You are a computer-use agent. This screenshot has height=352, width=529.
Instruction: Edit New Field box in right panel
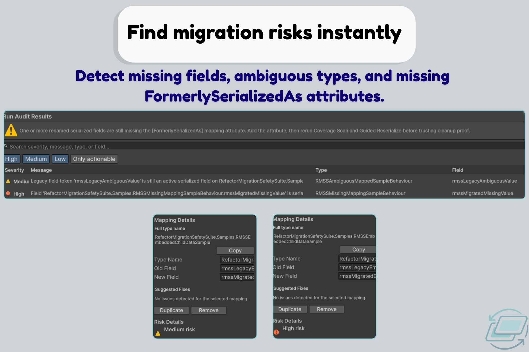[x=357, y=276]
